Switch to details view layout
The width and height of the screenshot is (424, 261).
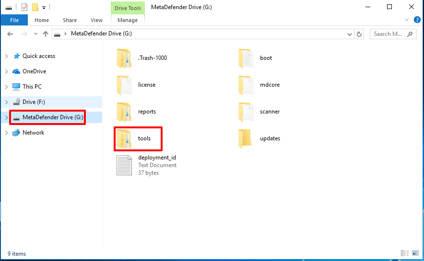coord(405,253)
